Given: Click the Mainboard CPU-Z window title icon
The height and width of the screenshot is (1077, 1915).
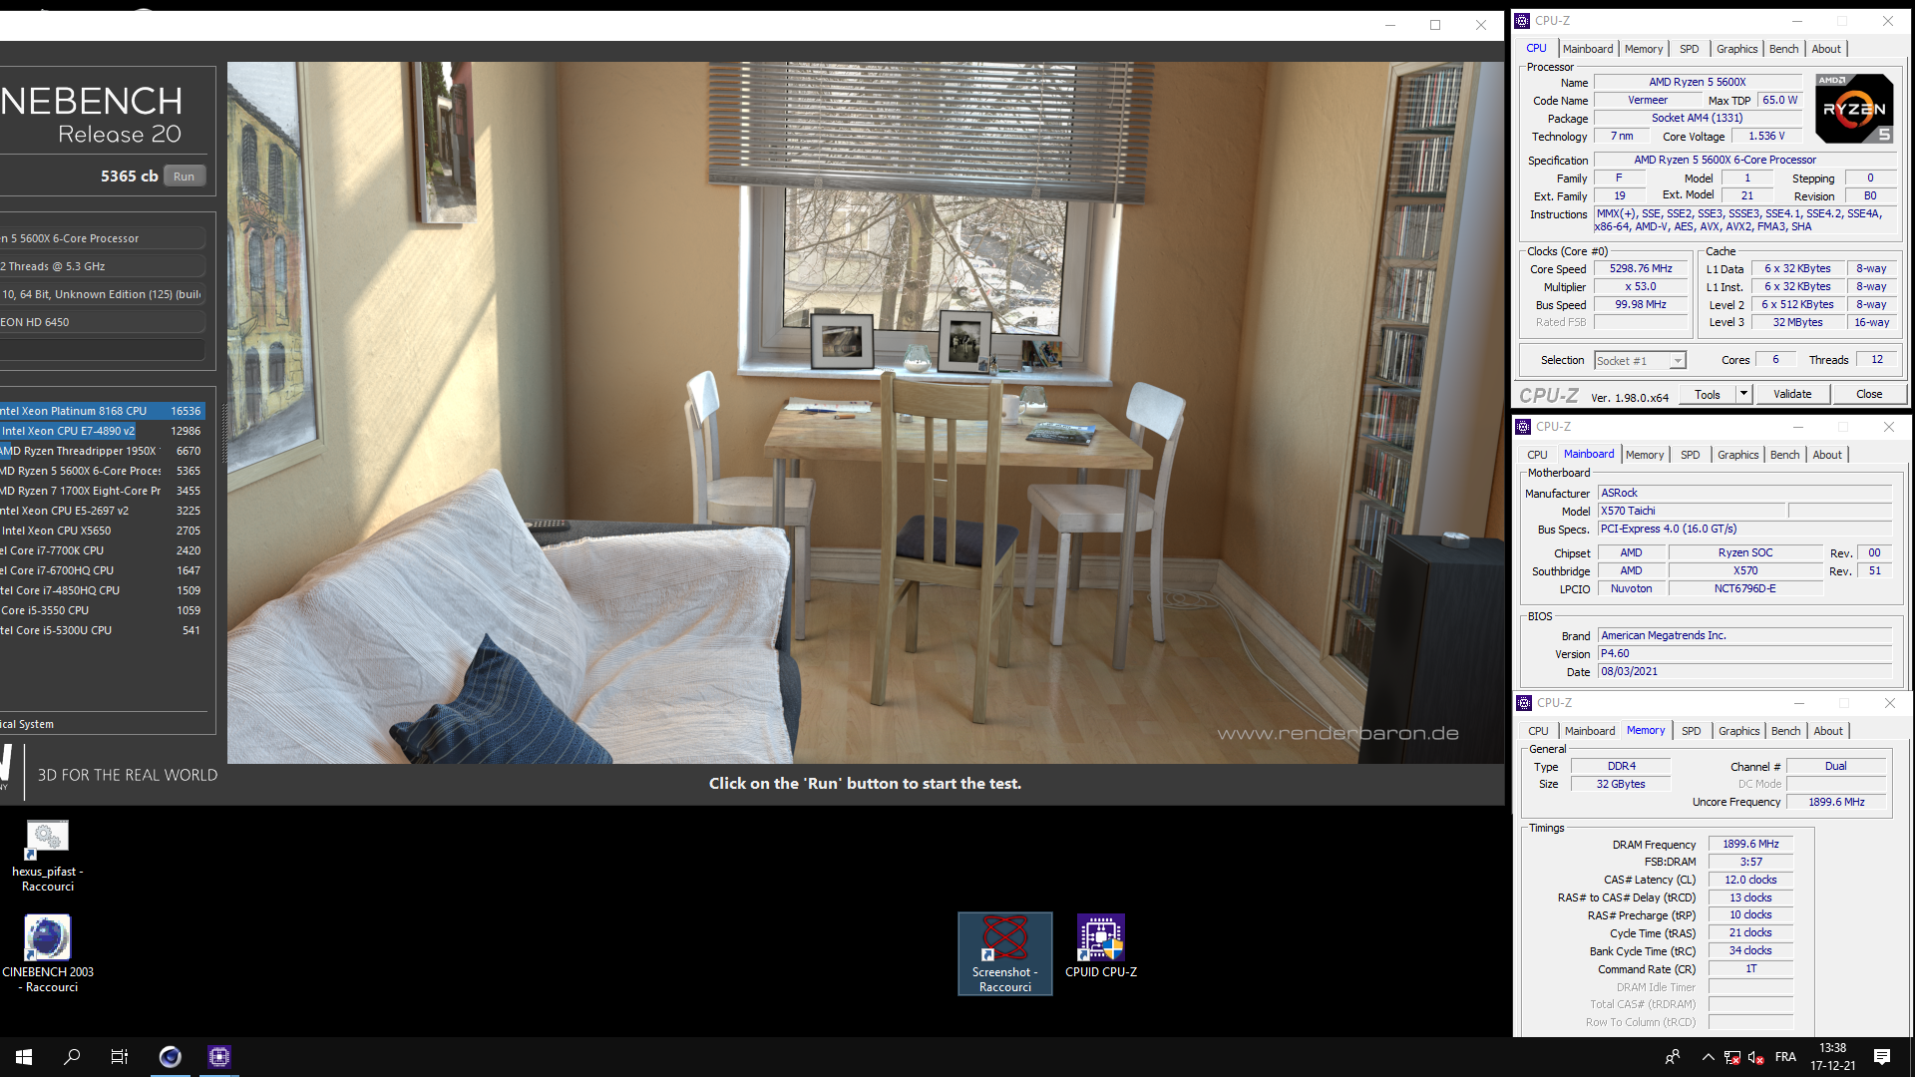Looking at the screenshot, I should (1523, 427).
